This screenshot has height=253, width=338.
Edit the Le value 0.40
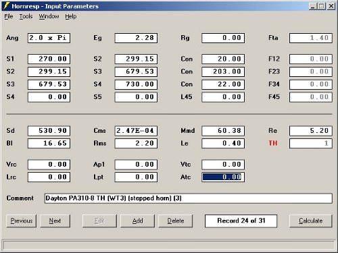(x=223, y=144)
